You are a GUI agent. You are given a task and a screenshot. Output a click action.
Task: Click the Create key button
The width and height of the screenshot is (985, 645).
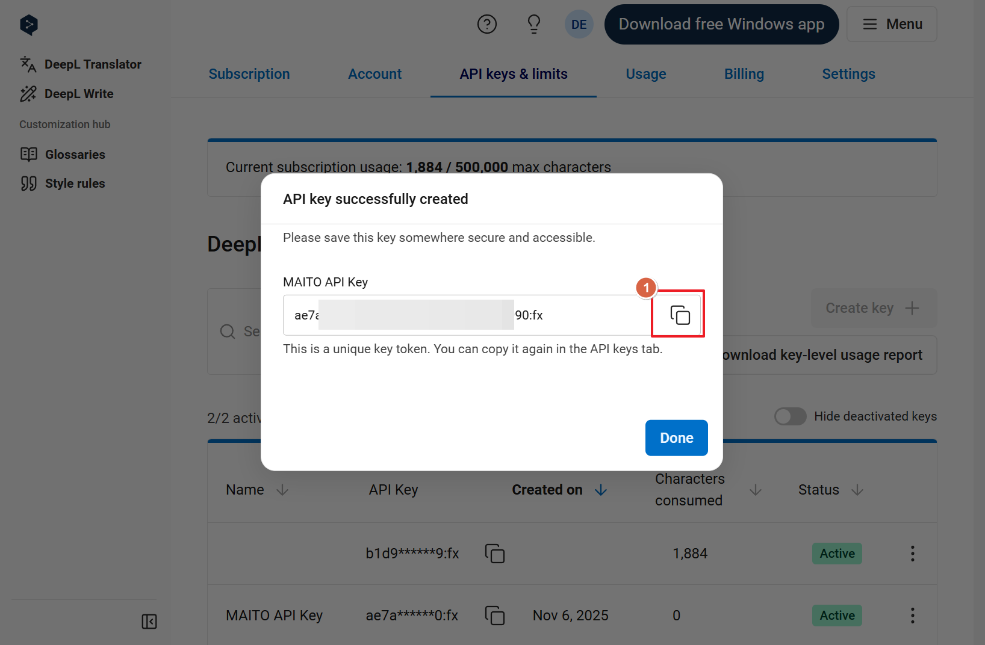tap(874, 308)
